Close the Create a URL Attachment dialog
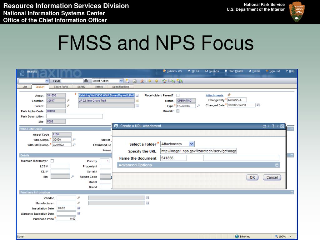 [282, 126]
